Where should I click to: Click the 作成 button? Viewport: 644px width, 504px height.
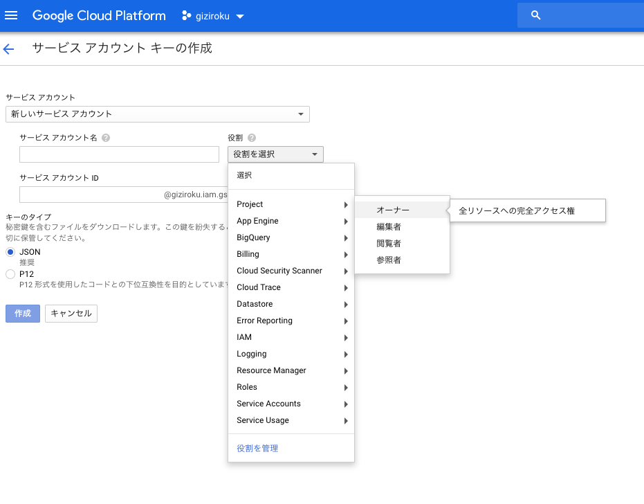22,314
